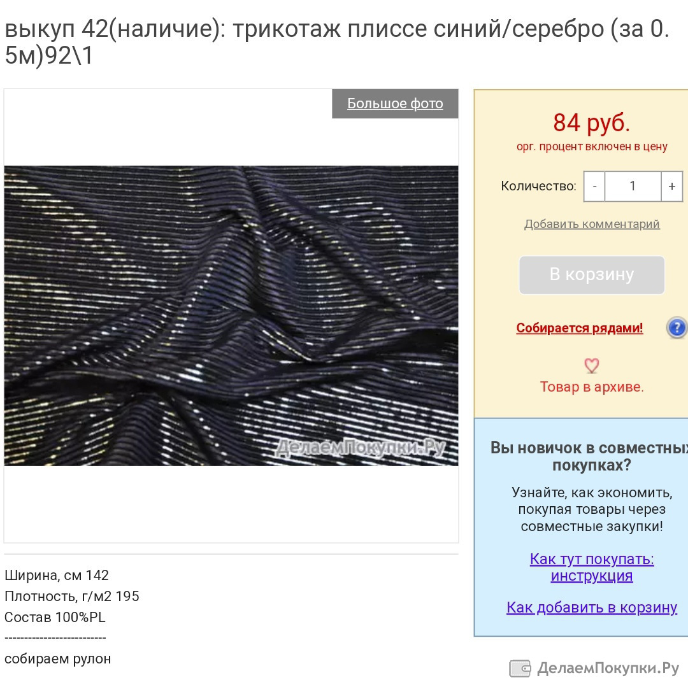This screenshot has width=688, height=687.
Task: Click the ДелаемПокупки.Ру watermark on photo
Action: coord(361,448)
